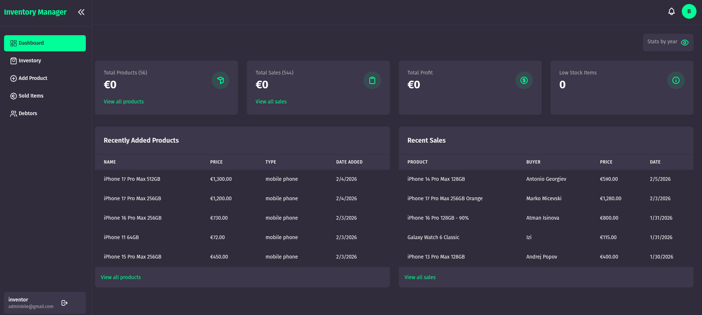Image resolution: width=702 pixels, height=315 pixels.
Task: Click View all products below Recently Added table
Action: point(121,277)
